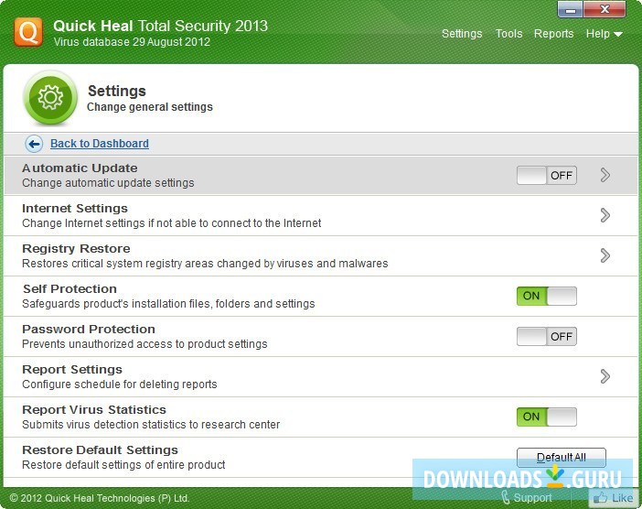Click the Support link in footer
The width and height of the screenshot is (642, 509).
tap(532, 497)
